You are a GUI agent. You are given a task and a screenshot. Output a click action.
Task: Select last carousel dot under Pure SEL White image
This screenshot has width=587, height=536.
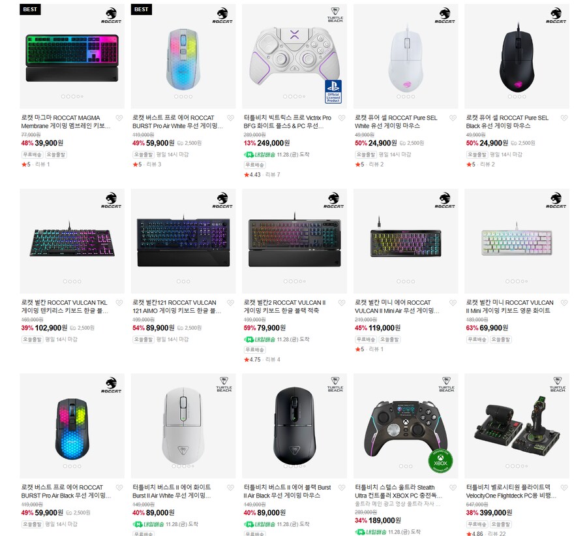413,97
